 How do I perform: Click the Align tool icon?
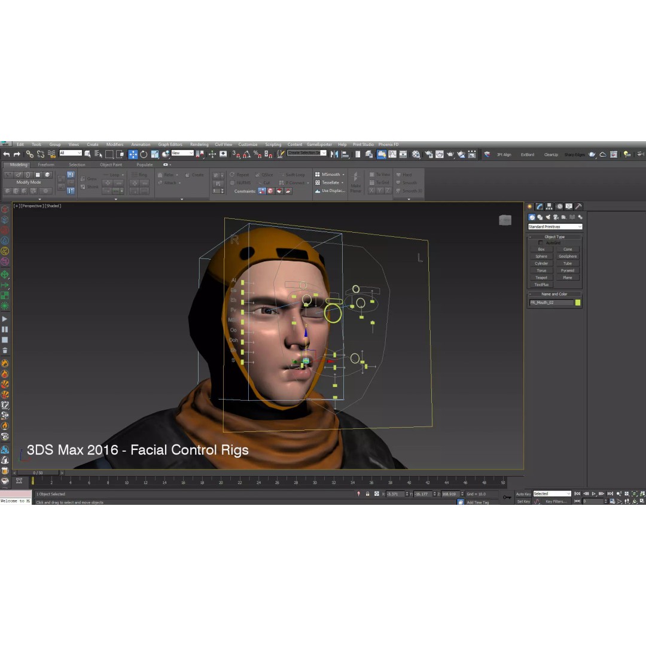point(345,154)
